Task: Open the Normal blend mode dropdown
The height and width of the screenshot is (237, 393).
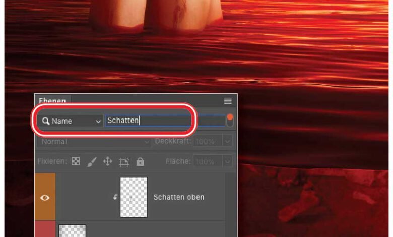Action: point(94,142)
